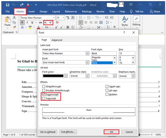Click the black Font color swatch
Viewport: 166px width, 138px height.
(53, 76)
